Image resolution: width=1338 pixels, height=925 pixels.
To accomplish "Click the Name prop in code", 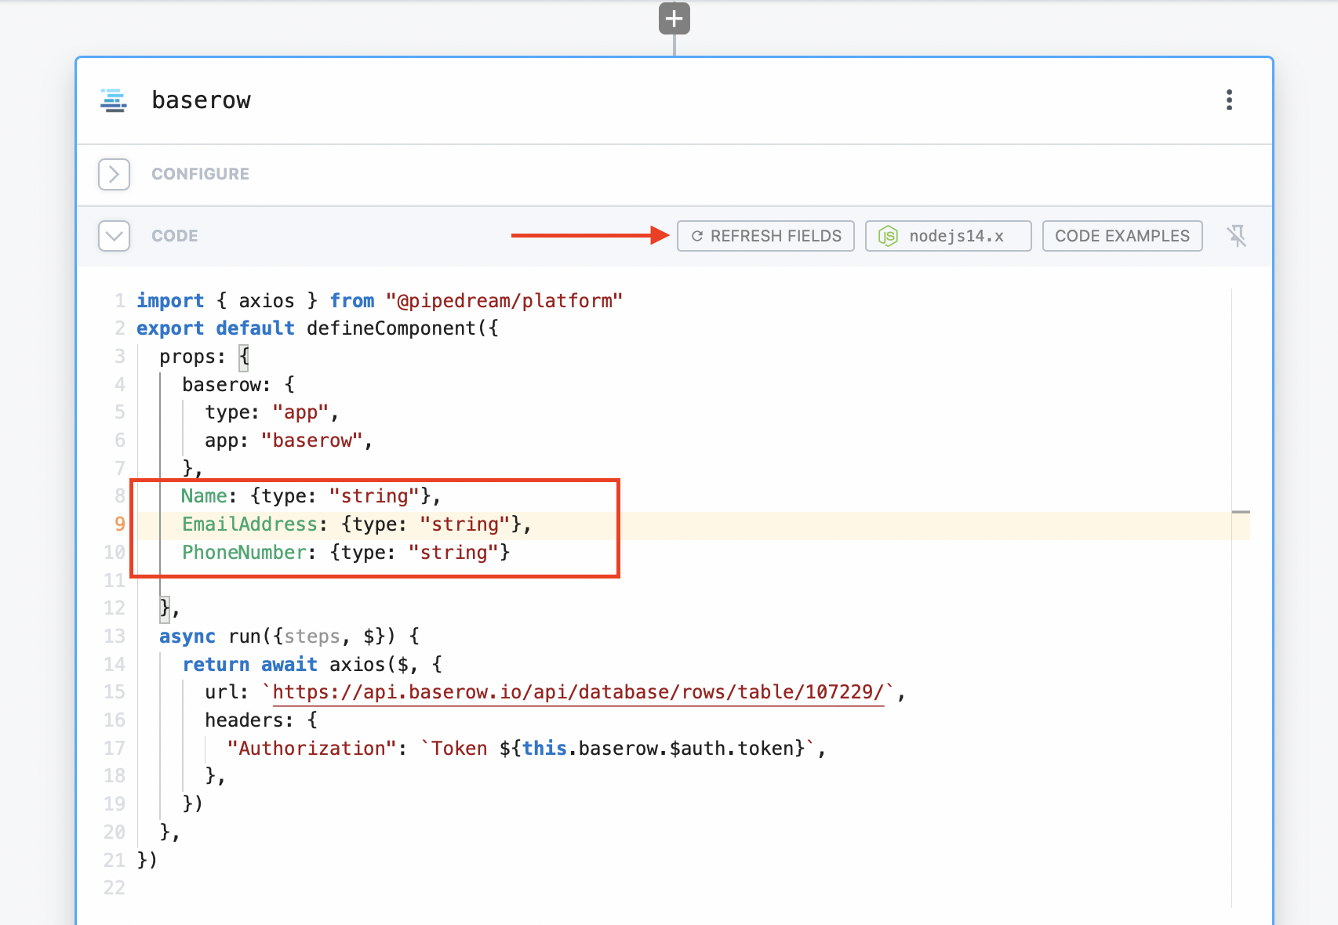I will [204, 496].
